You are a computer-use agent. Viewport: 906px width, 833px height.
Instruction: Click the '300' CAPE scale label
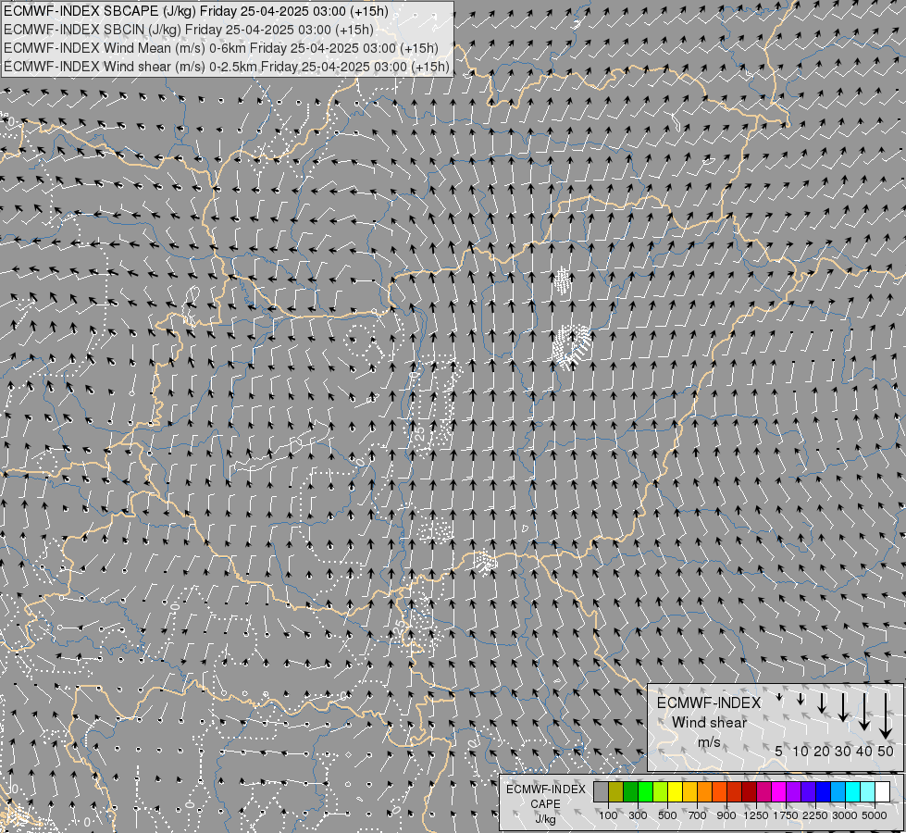[x=638, y=815]
